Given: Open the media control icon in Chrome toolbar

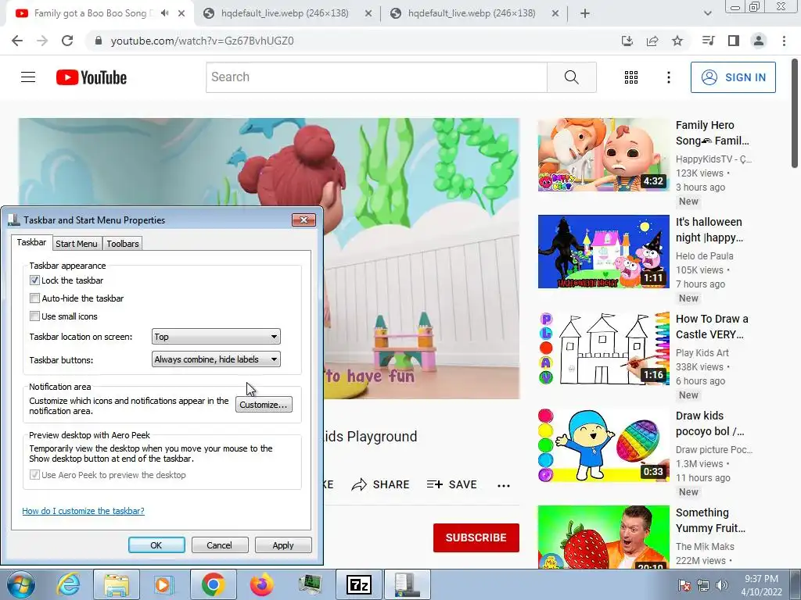Looking at the screenshot, I should pos(709,41).
